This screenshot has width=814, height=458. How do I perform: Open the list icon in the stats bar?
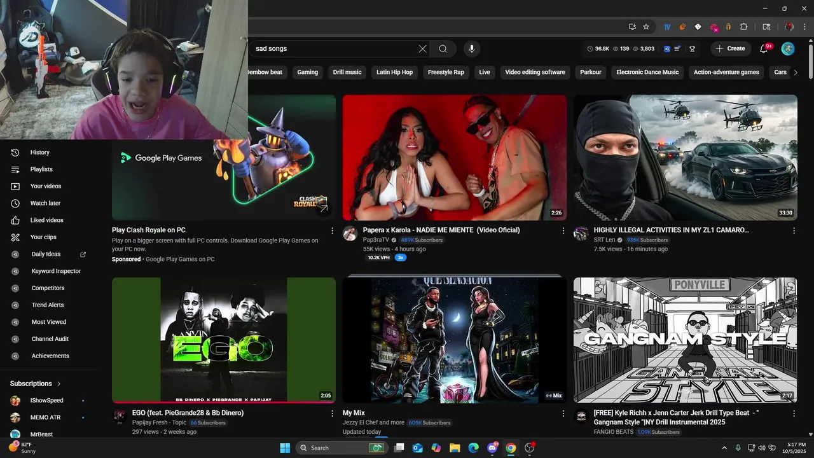tap(678, 48)
